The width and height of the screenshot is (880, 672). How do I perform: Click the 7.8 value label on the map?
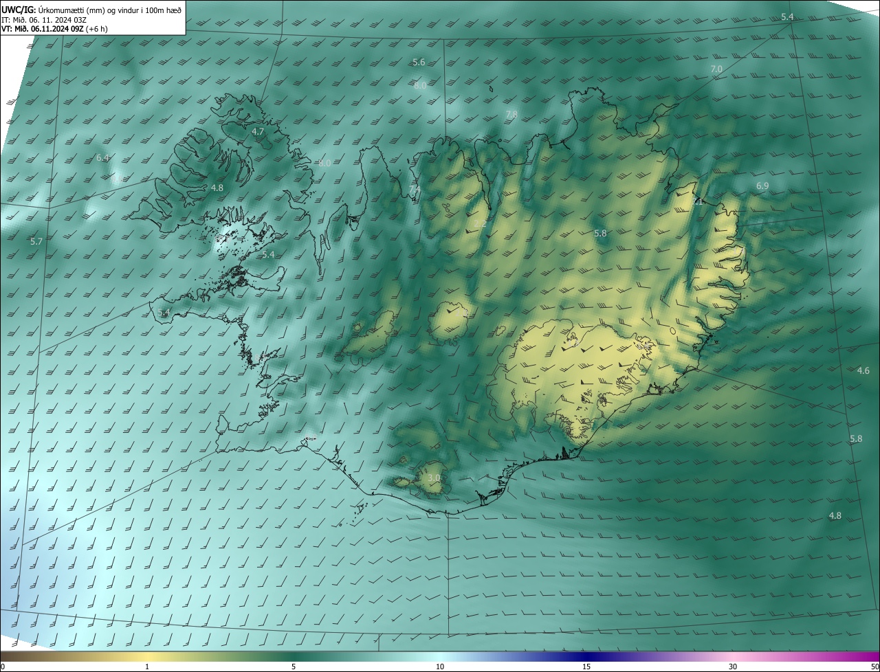pos(511,114)
